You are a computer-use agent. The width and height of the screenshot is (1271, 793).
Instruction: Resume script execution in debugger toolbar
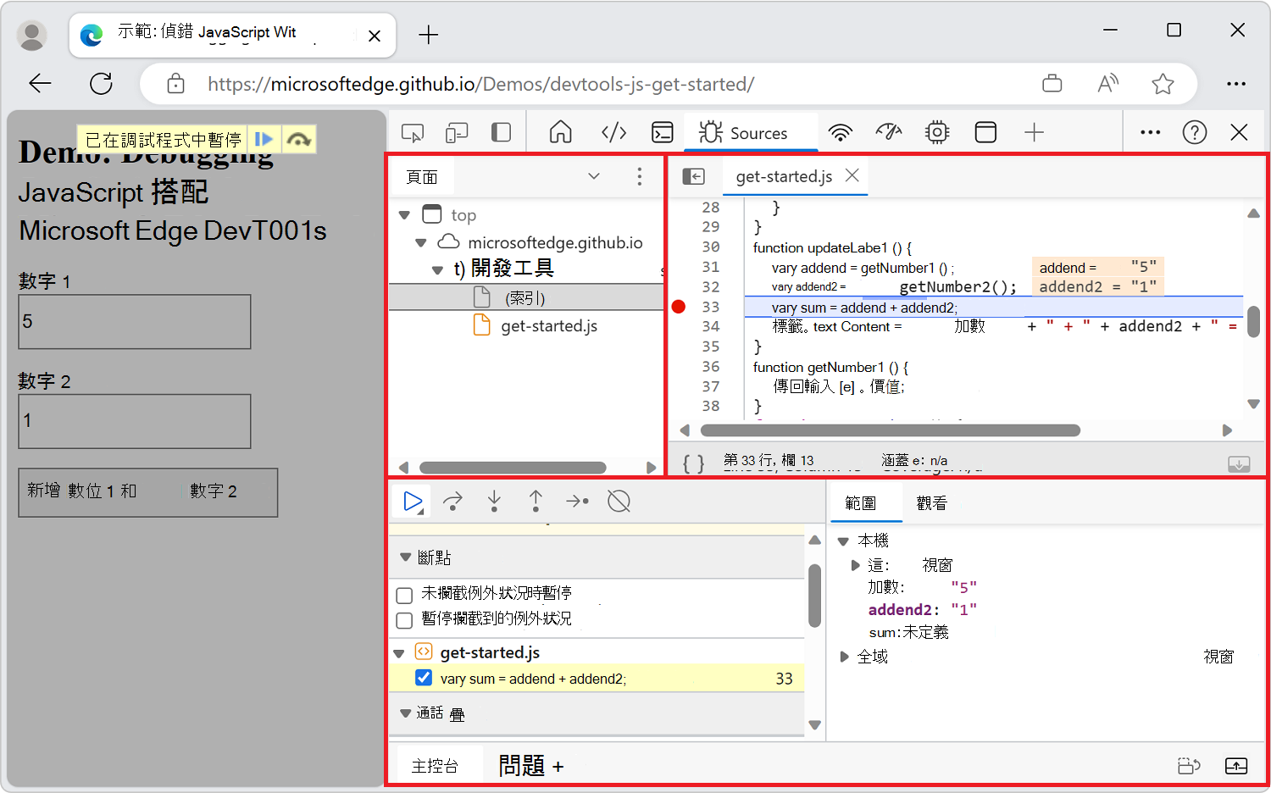411,501
